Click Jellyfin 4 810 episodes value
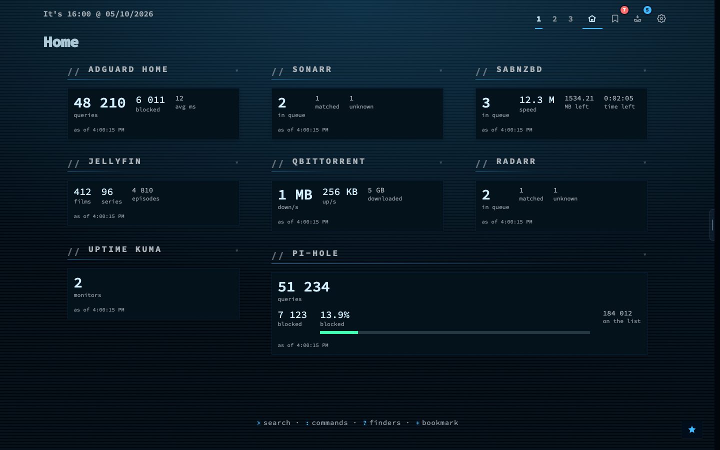This screenshot has height=450, width=720. [145, 194]
